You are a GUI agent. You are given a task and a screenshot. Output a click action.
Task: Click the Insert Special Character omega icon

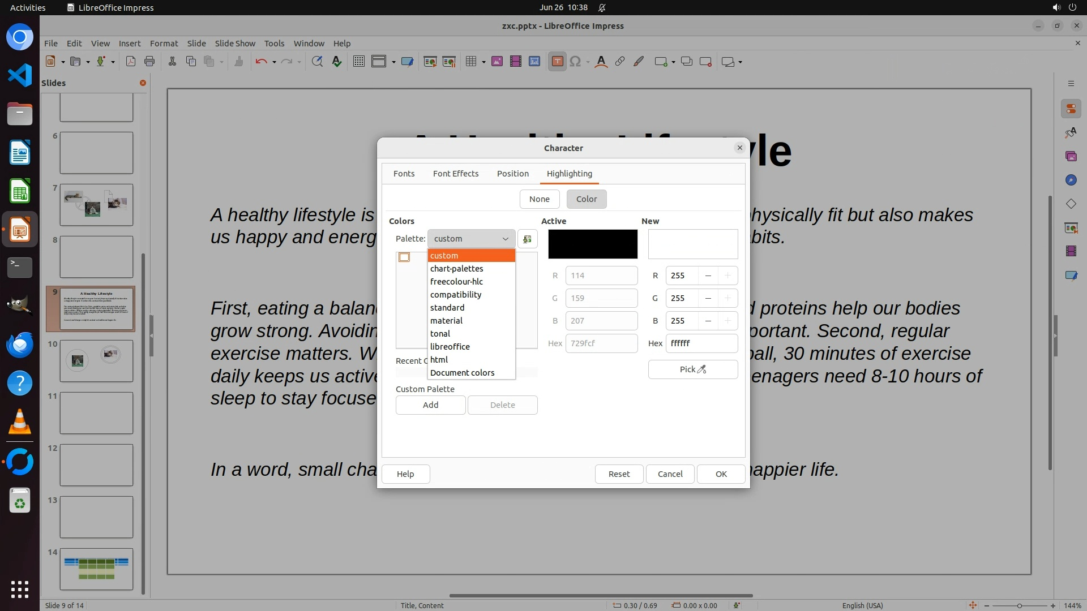[x=575, y=62]
